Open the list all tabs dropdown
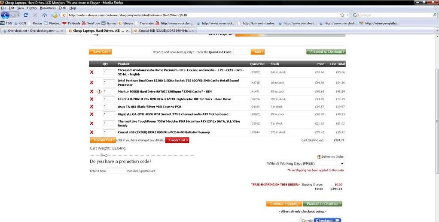439x222 pixels. 437,30
